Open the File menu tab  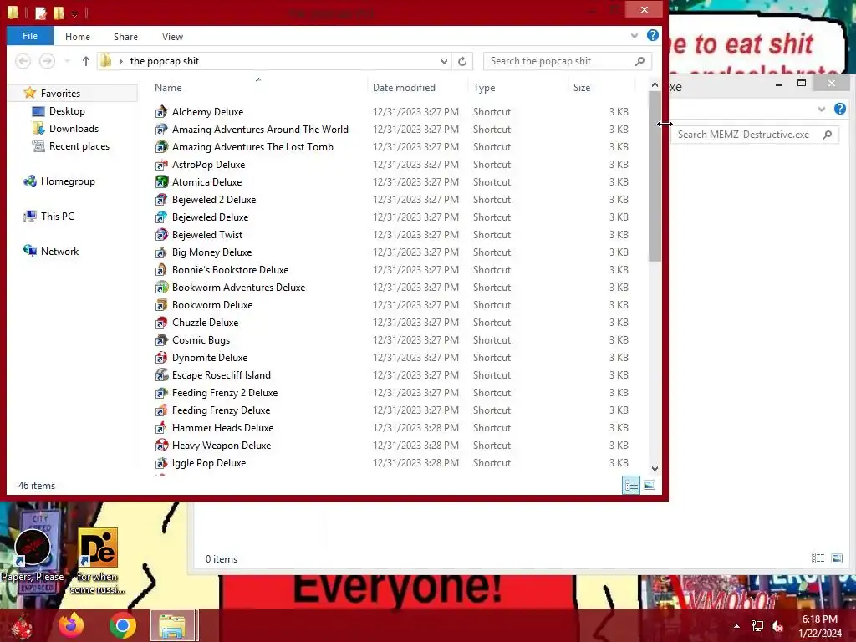(x=30, y=36)
